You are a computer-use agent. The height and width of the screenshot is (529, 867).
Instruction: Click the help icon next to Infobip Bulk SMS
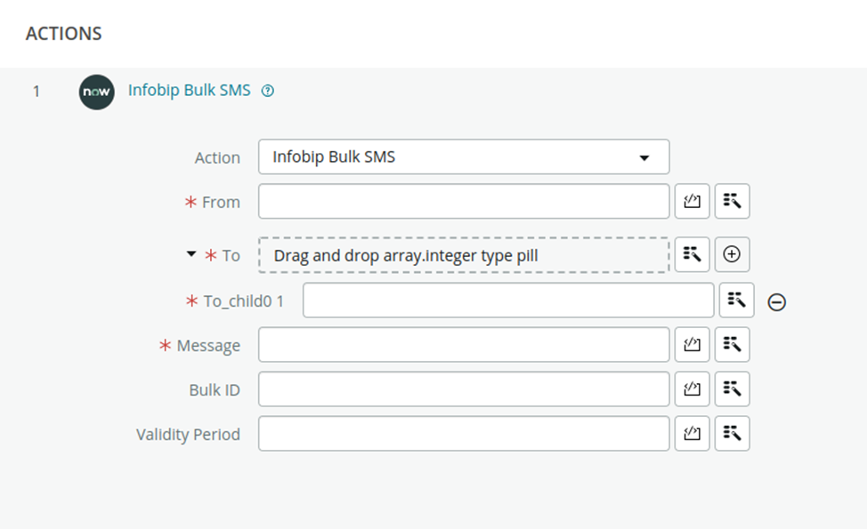pyautogui.click(x=266, y=90)
